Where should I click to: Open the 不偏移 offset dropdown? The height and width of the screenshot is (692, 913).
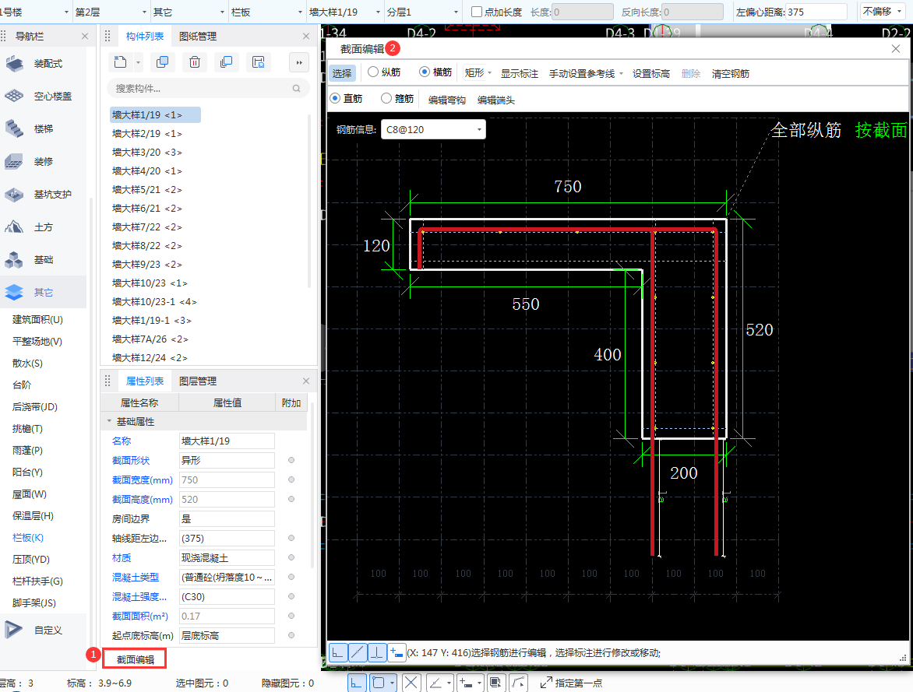(x=882, y=12)
